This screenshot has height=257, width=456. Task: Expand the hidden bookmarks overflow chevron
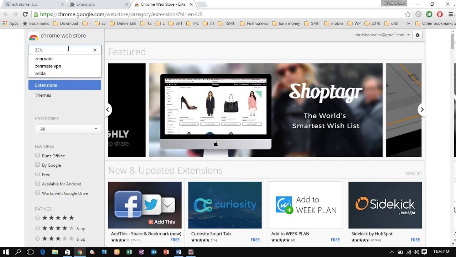(x=408, y=23)
